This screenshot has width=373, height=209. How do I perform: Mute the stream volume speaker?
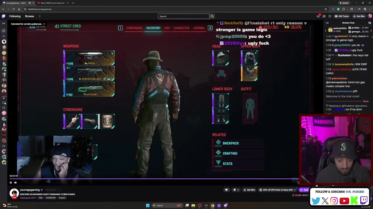coord(15,183)
